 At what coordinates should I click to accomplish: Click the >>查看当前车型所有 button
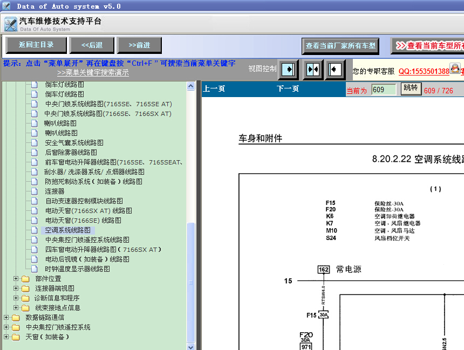427,46
